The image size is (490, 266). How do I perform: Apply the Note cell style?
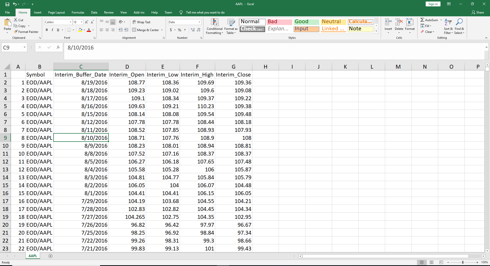tap(361, 29)
